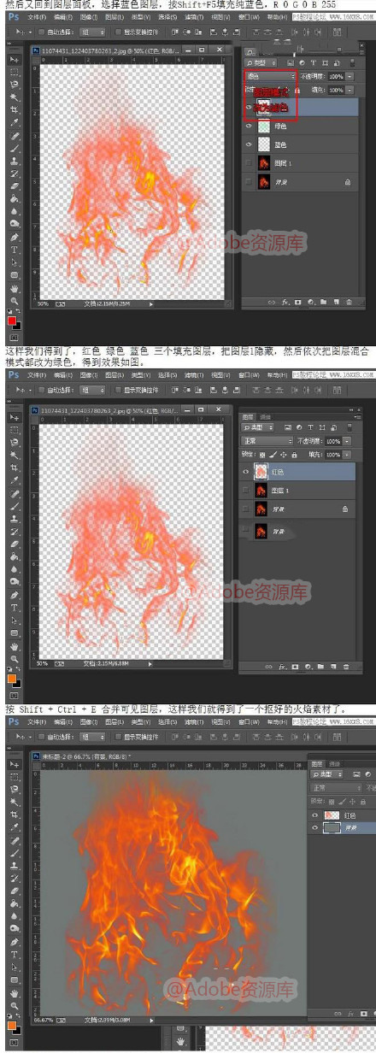Enable 显示变换控件 checkbox in the 未标题-2 window
This screenshot has width=376, height=1053.
tap(118, 737)
